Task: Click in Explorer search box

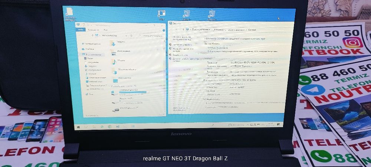Action: point(150,36)
